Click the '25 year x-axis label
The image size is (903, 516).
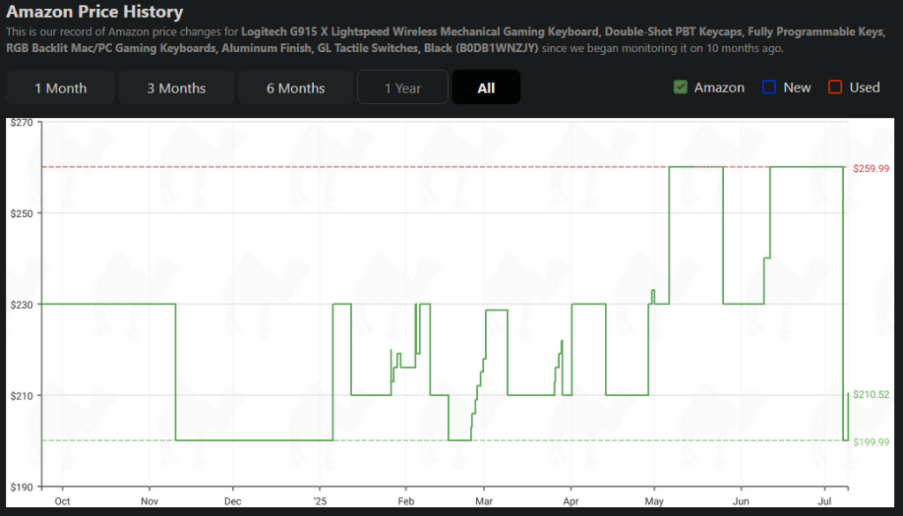320,501
